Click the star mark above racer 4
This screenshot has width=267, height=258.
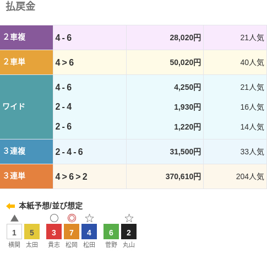pos(89,218)
